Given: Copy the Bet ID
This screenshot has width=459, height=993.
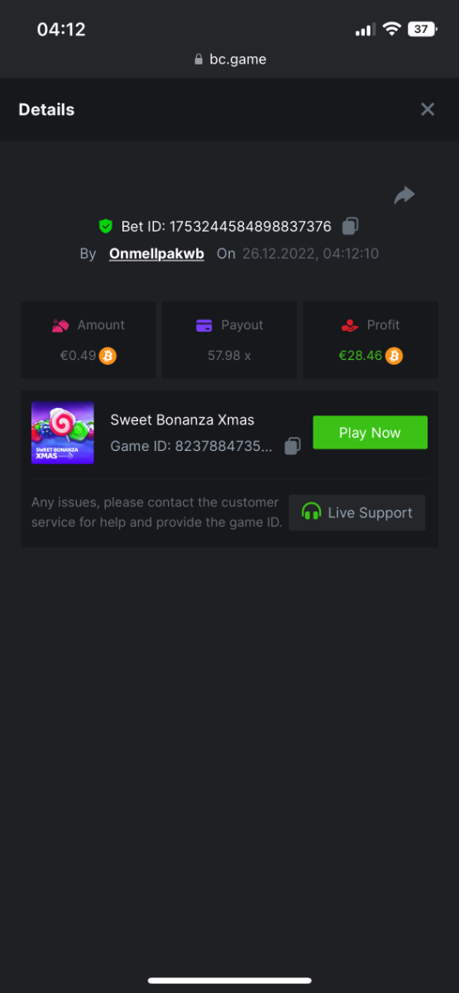Looking at the screenshot, I should point(351,226).
